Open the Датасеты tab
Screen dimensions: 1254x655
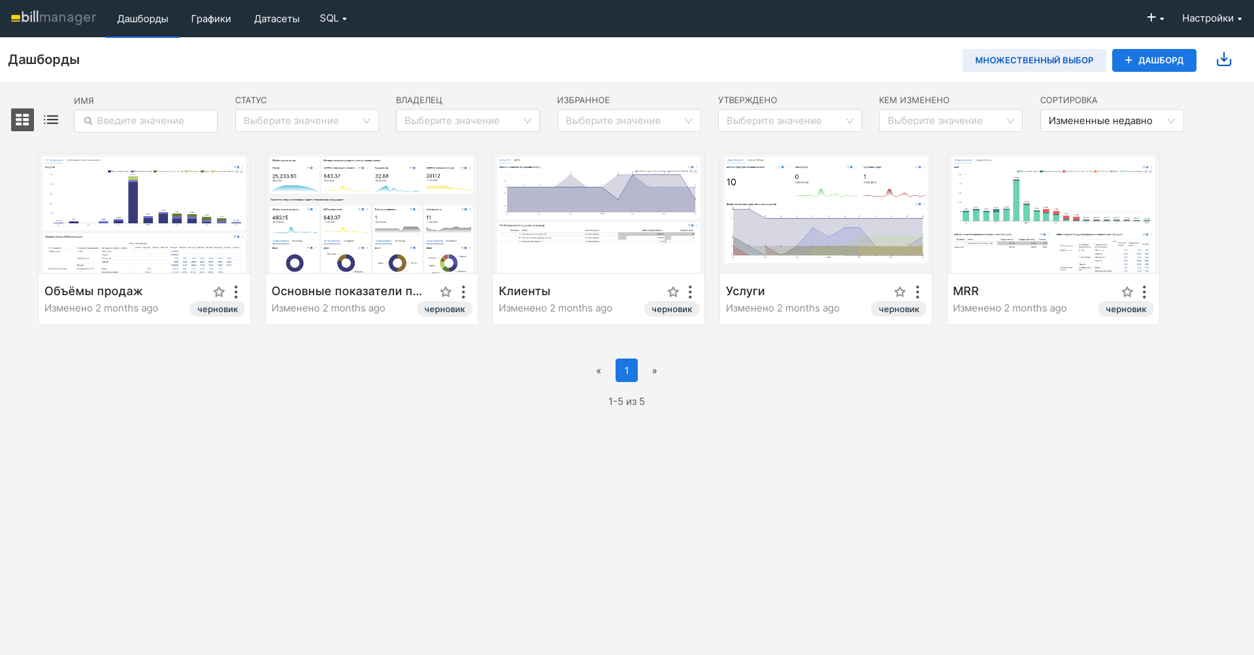276,19
